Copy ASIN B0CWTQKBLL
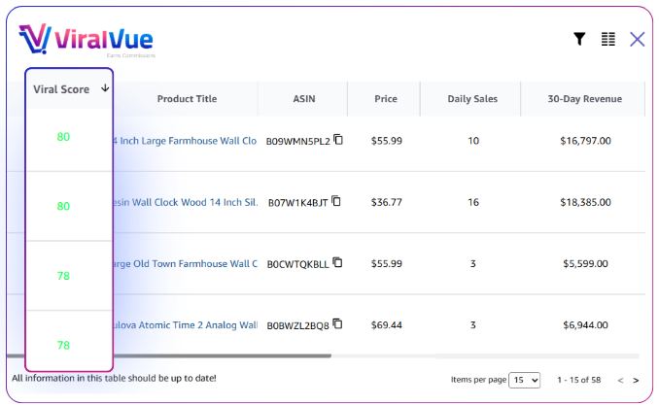Viewport: 659px width, 405px height. 338,262
